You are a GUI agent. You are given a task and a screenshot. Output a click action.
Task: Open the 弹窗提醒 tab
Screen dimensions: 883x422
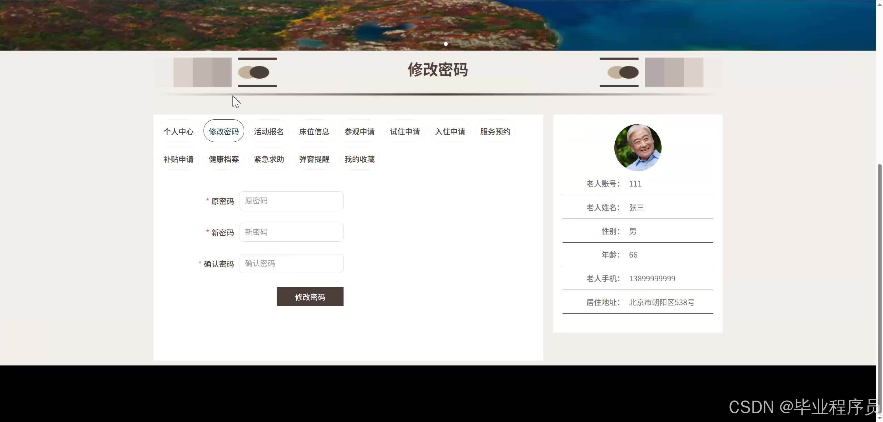point(314,159)
